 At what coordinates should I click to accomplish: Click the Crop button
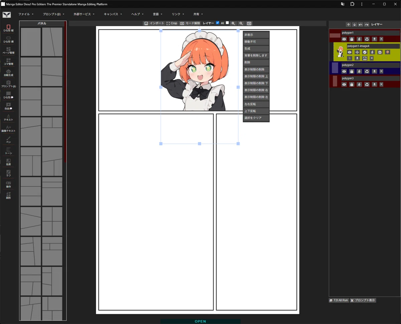[x=172, y=23]
